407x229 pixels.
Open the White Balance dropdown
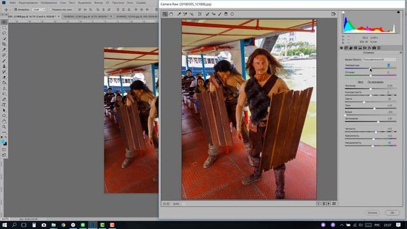click(x=379, y=60)
